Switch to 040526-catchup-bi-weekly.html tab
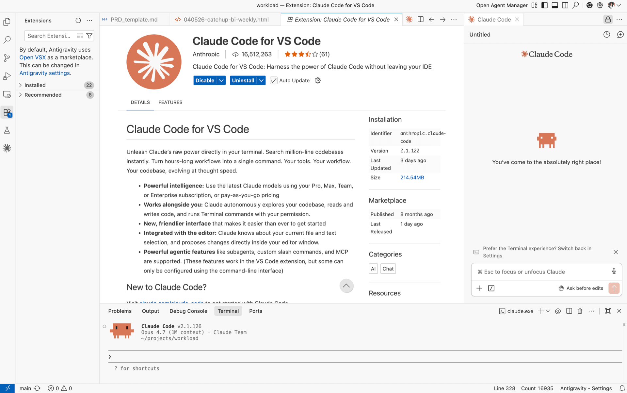Screen dimensions: 627x393 226,20
